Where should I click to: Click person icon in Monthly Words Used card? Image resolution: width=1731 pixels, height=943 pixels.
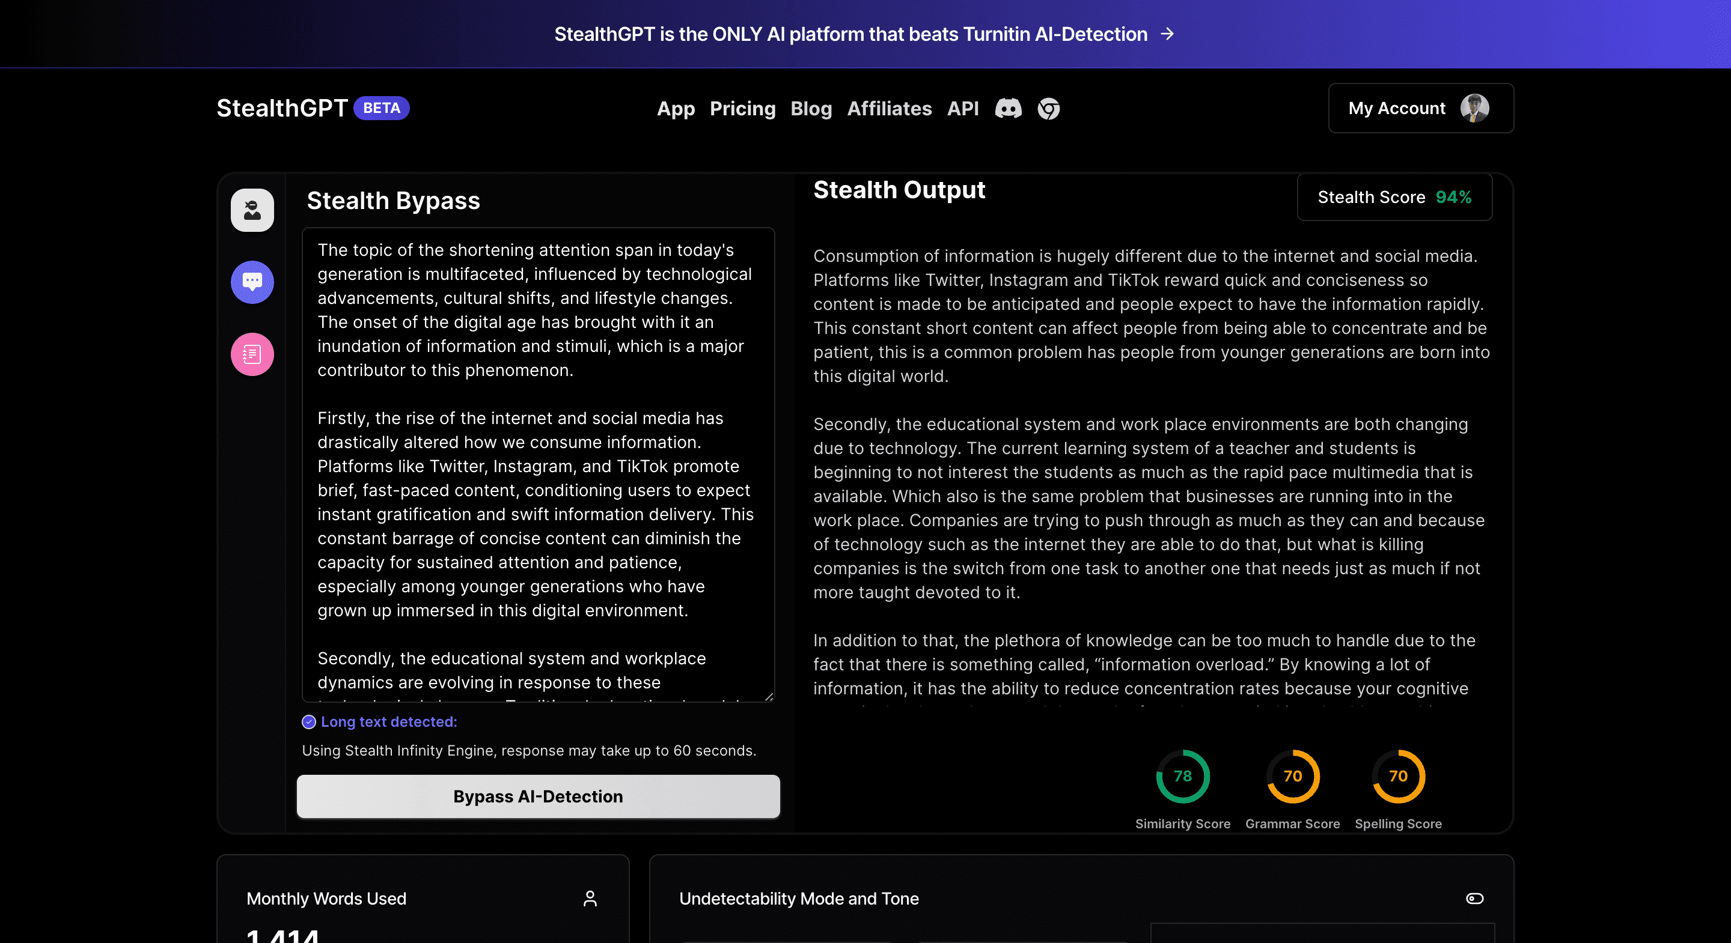[590, 899]
